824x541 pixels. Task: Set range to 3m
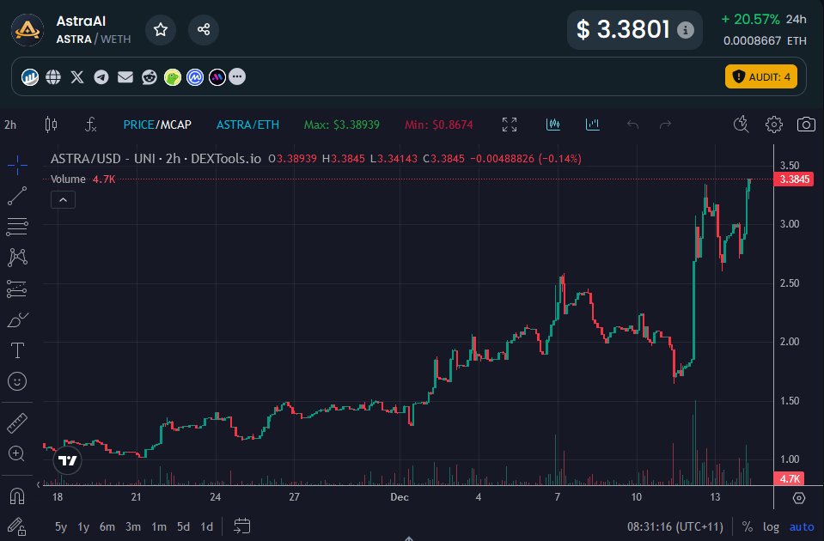pos(133,526)
